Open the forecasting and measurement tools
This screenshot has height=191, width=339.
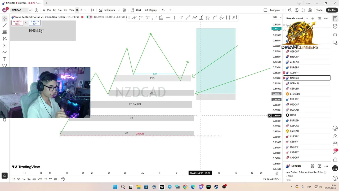(x=5, y=46)
